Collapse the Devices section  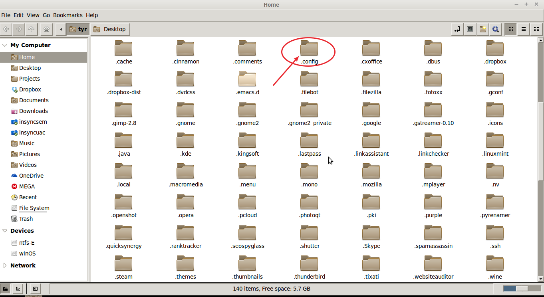point(5,231)
